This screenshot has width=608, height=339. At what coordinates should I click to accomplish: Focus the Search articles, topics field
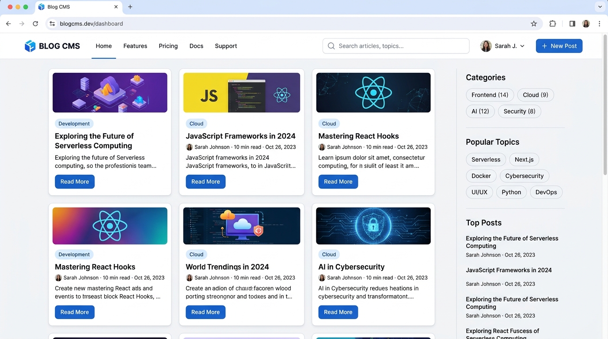point(396,46)
